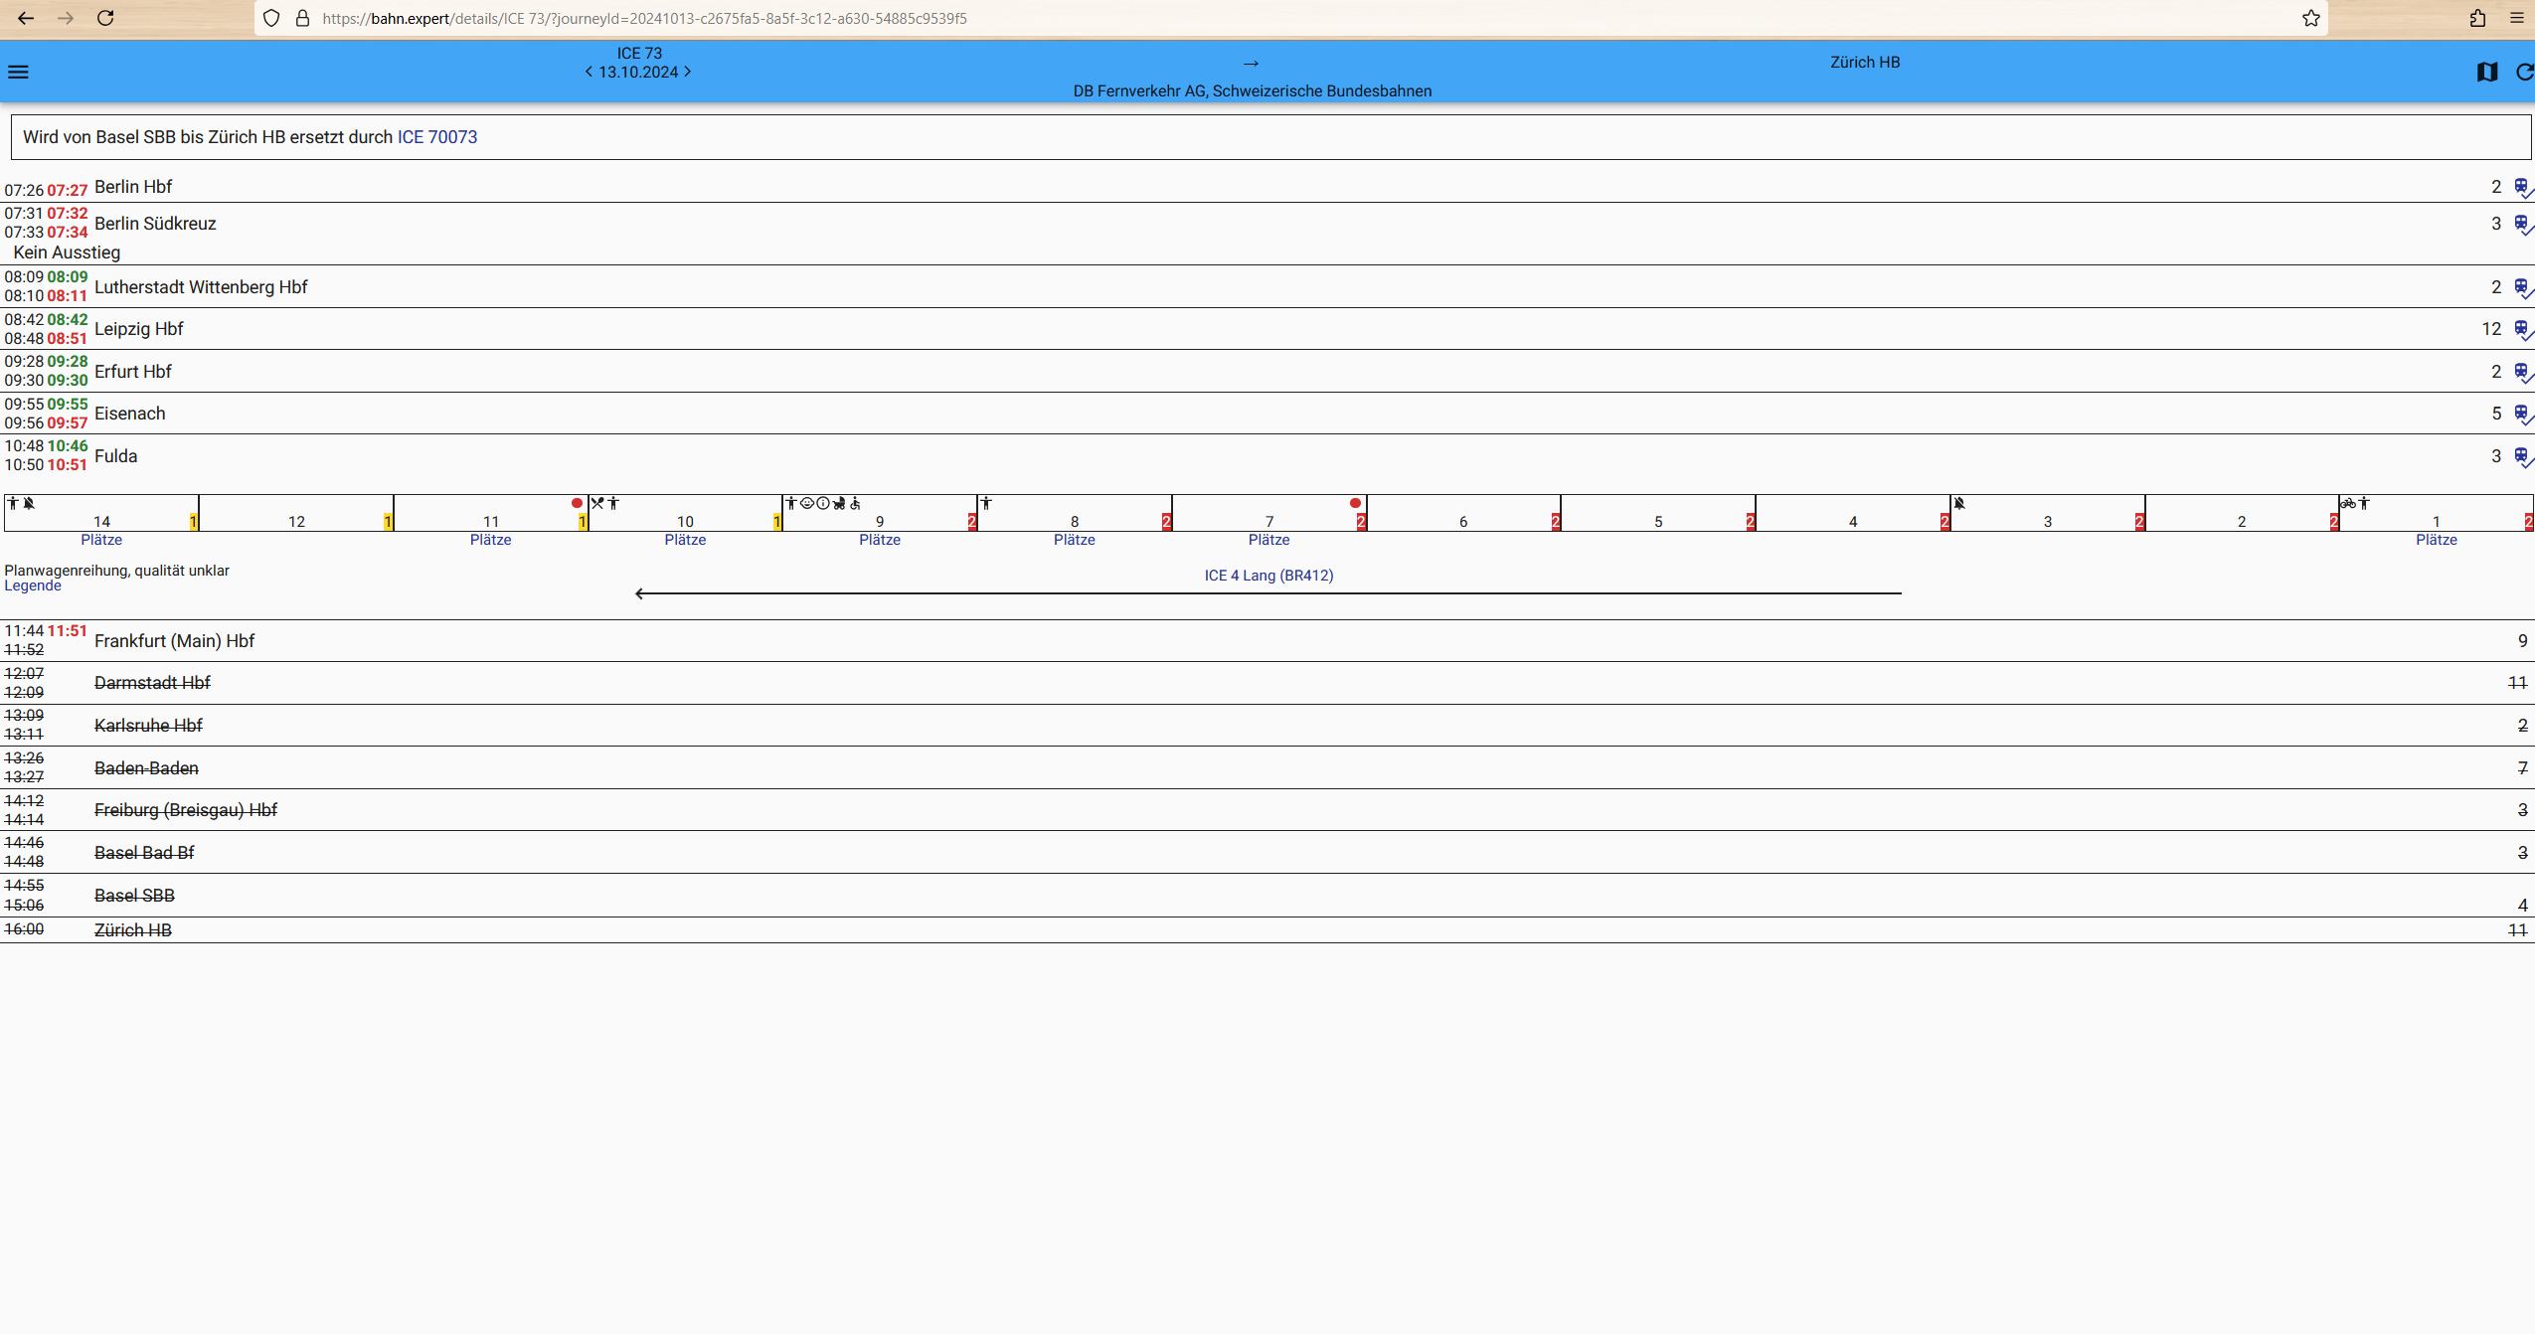Click the restaurant icon on coach 10
2535x1334 pixels.
(x=597, y=504)
